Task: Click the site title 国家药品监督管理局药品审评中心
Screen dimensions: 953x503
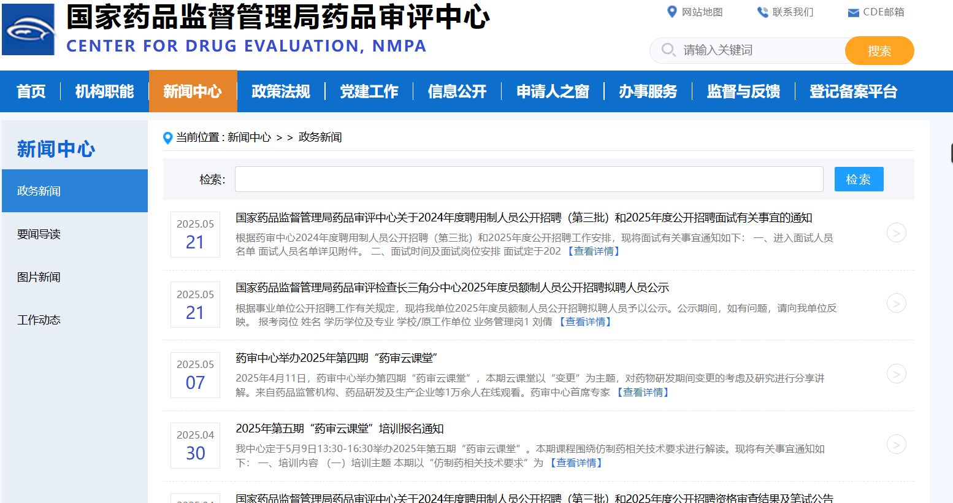Action: pyautogui.click(x=278, y=17)
